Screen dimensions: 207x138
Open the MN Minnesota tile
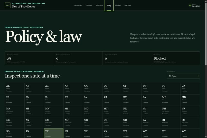click(54, 111)
